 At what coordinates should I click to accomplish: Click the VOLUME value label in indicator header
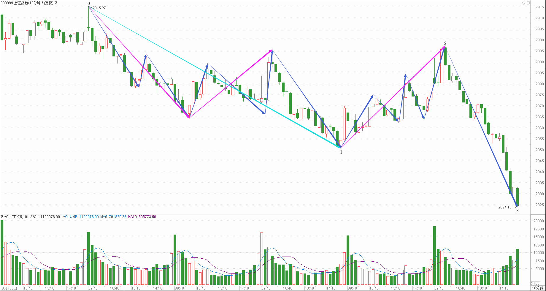click(x=80, y=217)
